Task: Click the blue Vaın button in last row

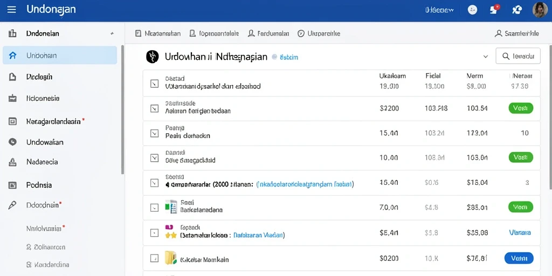Action: (519, 258)
